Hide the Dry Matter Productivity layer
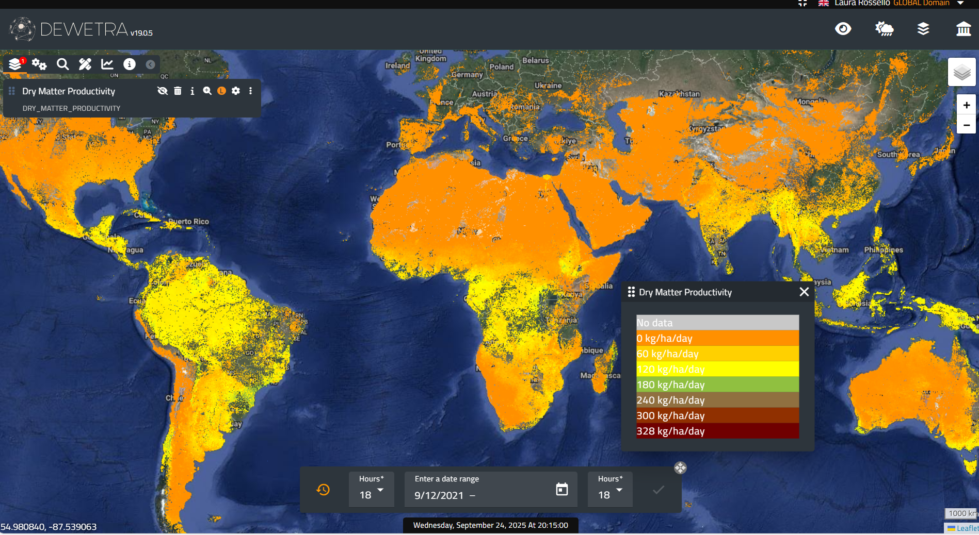The height and width of the screenshot is (535, 979). point(163,91)
